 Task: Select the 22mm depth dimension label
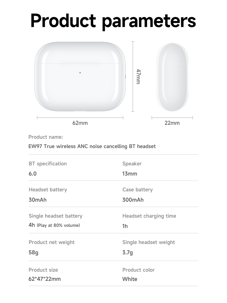click(x=172, y=123)
